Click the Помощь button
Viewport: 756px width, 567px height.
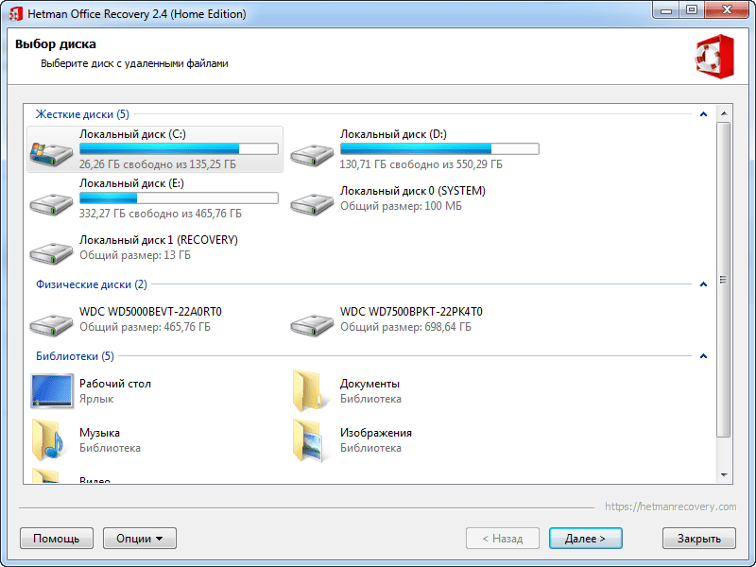click(x=57, y=539)
